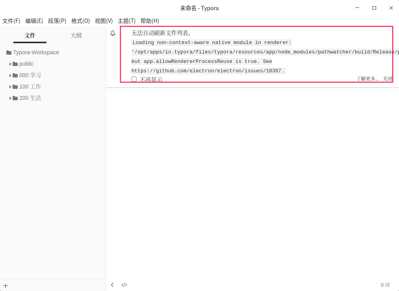Screen dimensions: 399x291
Task: Open the 格式(O) menu
Action: 80,21
